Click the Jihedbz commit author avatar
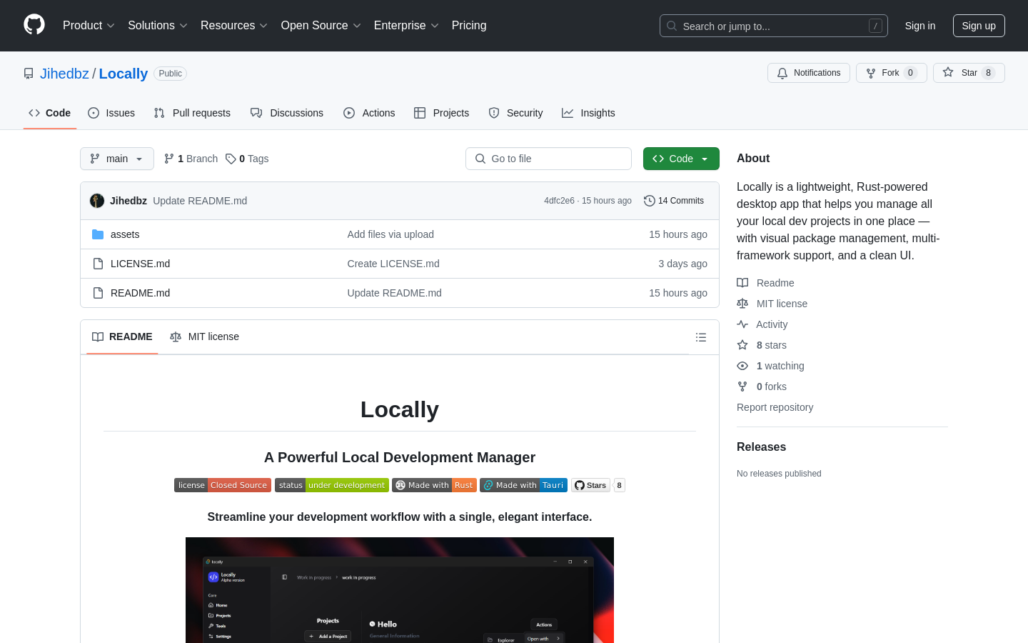The image size is (1028, 643). click(97, 201)
